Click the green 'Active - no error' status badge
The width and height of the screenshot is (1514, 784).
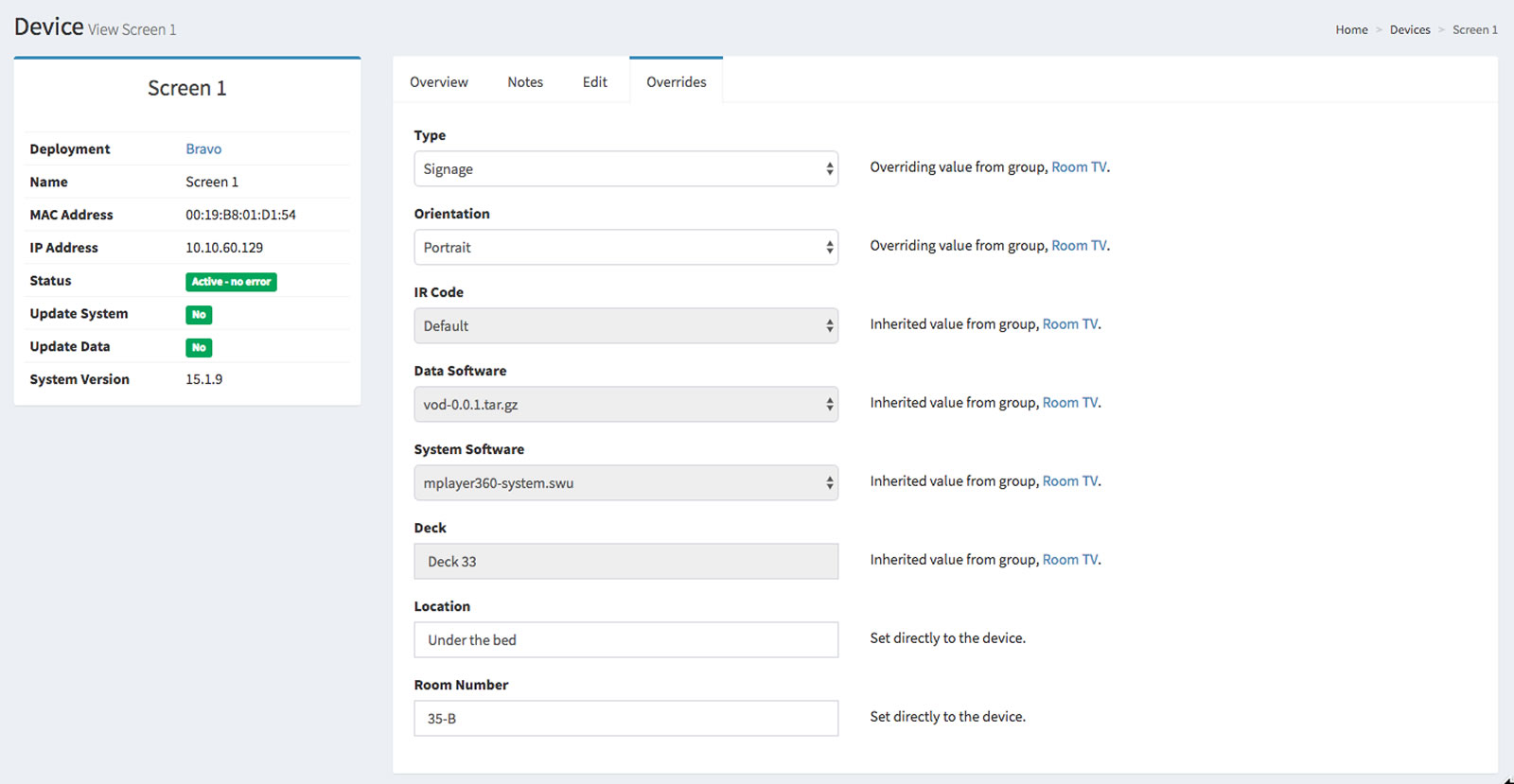coord(231,282)
